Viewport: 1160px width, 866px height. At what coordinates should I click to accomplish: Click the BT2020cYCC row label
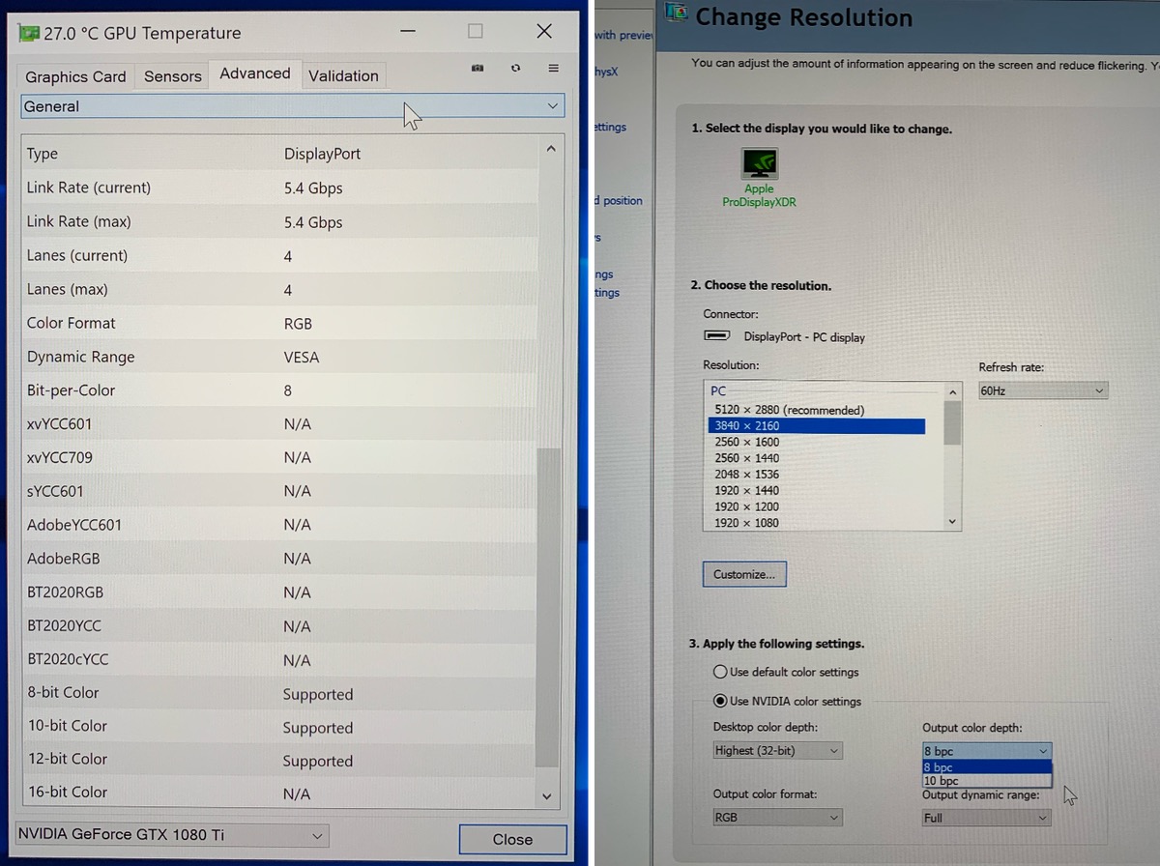(x=68, y=659)
